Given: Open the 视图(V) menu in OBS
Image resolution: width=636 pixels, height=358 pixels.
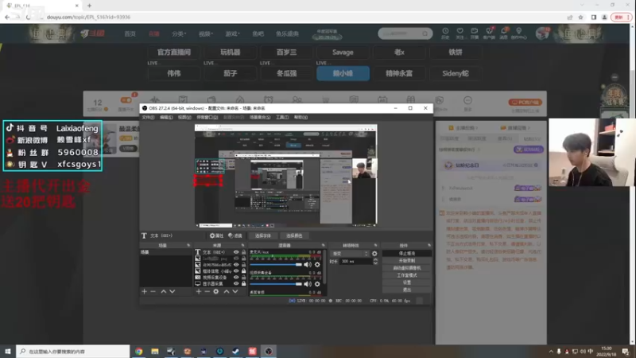Looking at the screenshot, I should point(184,117).
